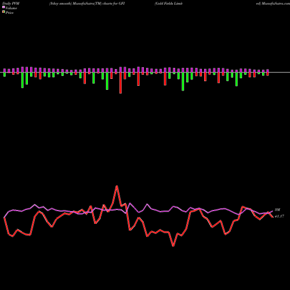Click the 'Volume' legend label

click(x=11, y=8)
